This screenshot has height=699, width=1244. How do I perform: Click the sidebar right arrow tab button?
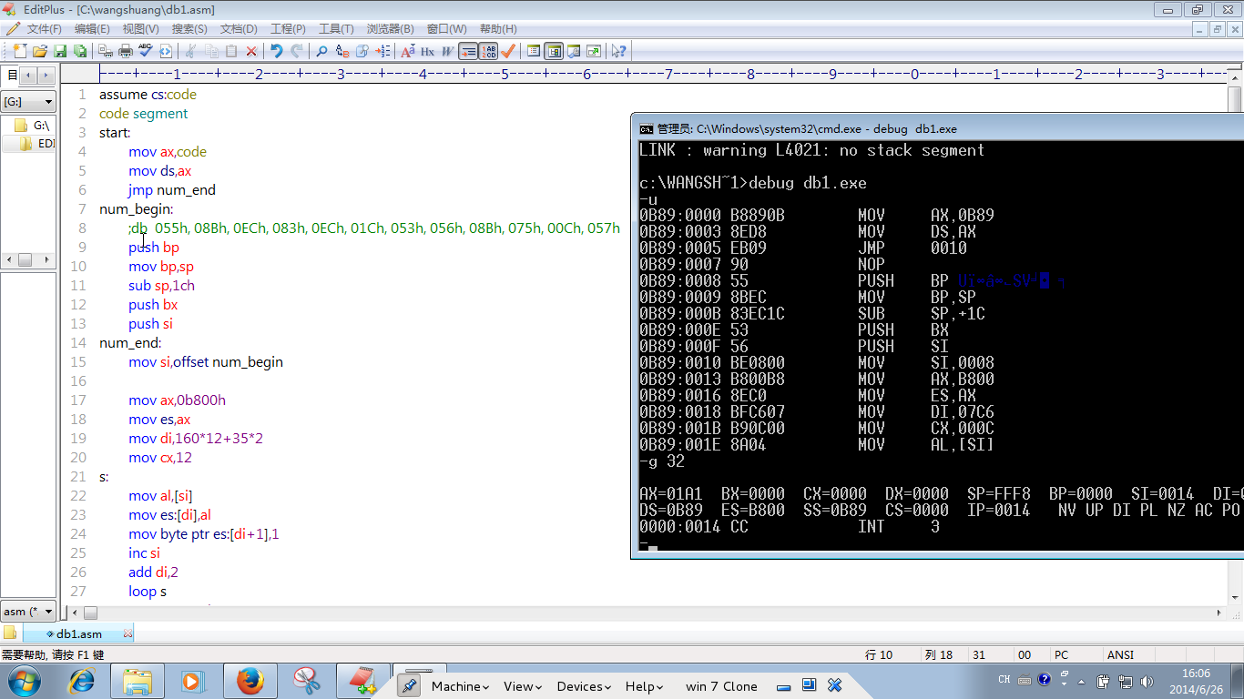(x=46, y=76)
